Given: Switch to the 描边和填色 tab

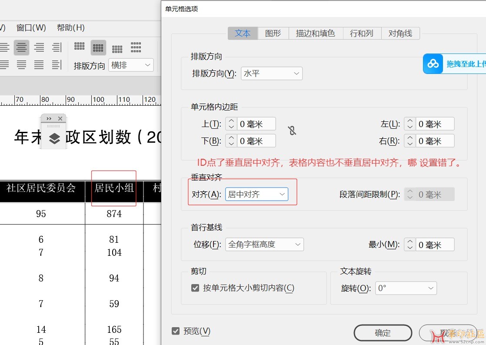Looking at the screenshot, I should coord(315,33).
